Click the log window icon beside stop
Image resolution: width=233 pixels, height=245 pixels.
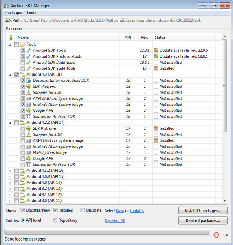(x=226, y=235)
